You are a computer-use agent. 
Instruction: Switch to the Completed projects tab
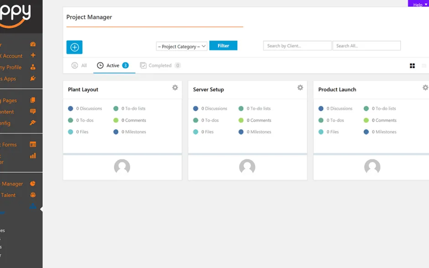coord(160,66)
